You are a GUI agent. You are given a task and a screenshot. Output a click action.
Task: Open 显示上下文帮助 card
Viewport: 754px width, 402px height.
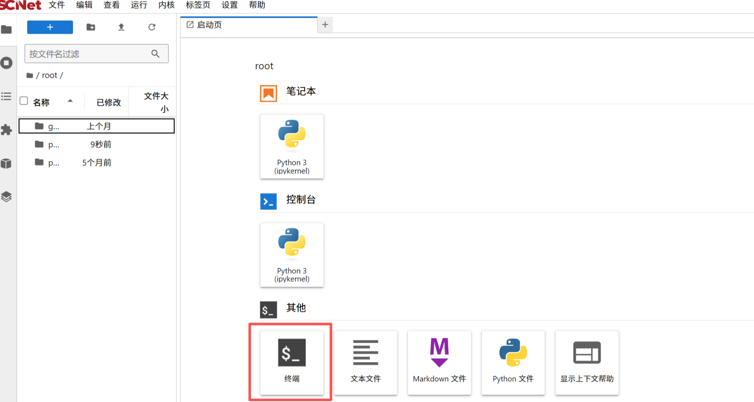tap(586, 362)
